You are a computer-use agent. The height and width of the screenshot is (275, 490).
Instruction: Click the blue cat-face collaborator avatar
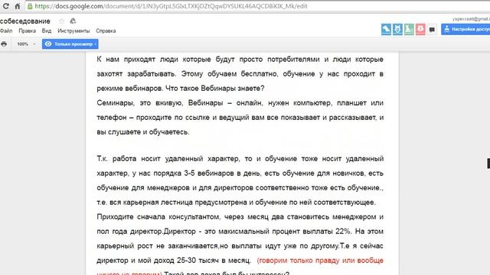(397, 29)
